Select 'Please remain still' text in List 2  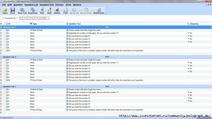click(85, 60)
